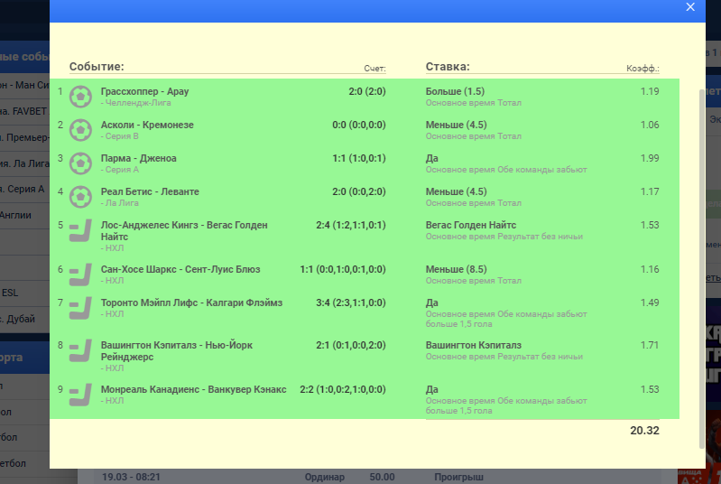Open Торонто Мэйпл Лифс - Калгари Флэймз event

pos(192,302)
